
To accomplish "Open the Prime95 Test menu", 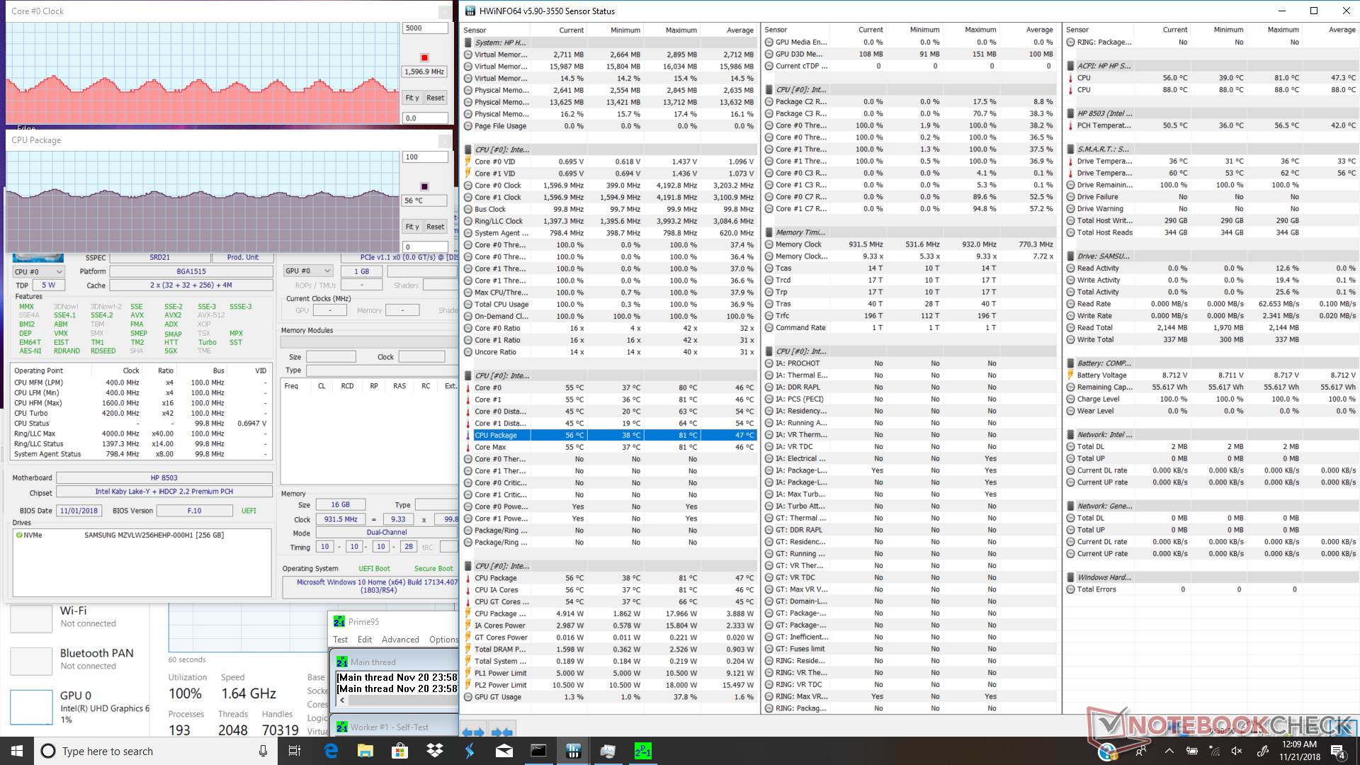I will click(341, 640).
